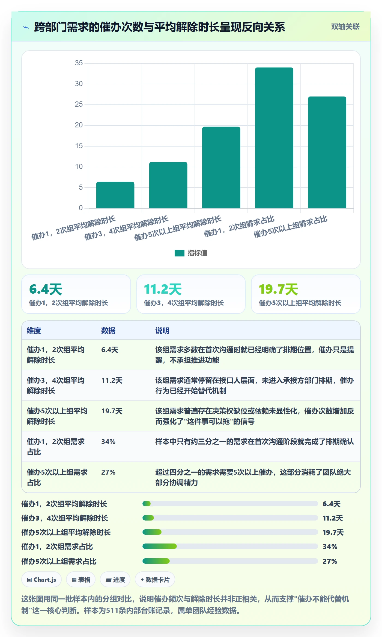Click the 维度 table column header

(x=34, y=331)
